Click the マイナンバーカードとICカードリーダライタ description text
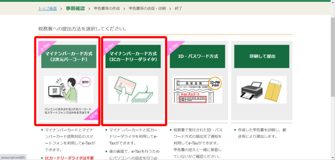 tap(133, 136)
